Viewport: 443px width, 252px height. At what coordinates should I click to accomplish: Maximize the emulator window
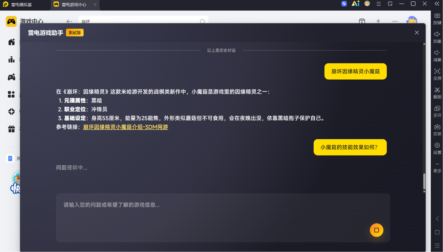click(413, 4)
